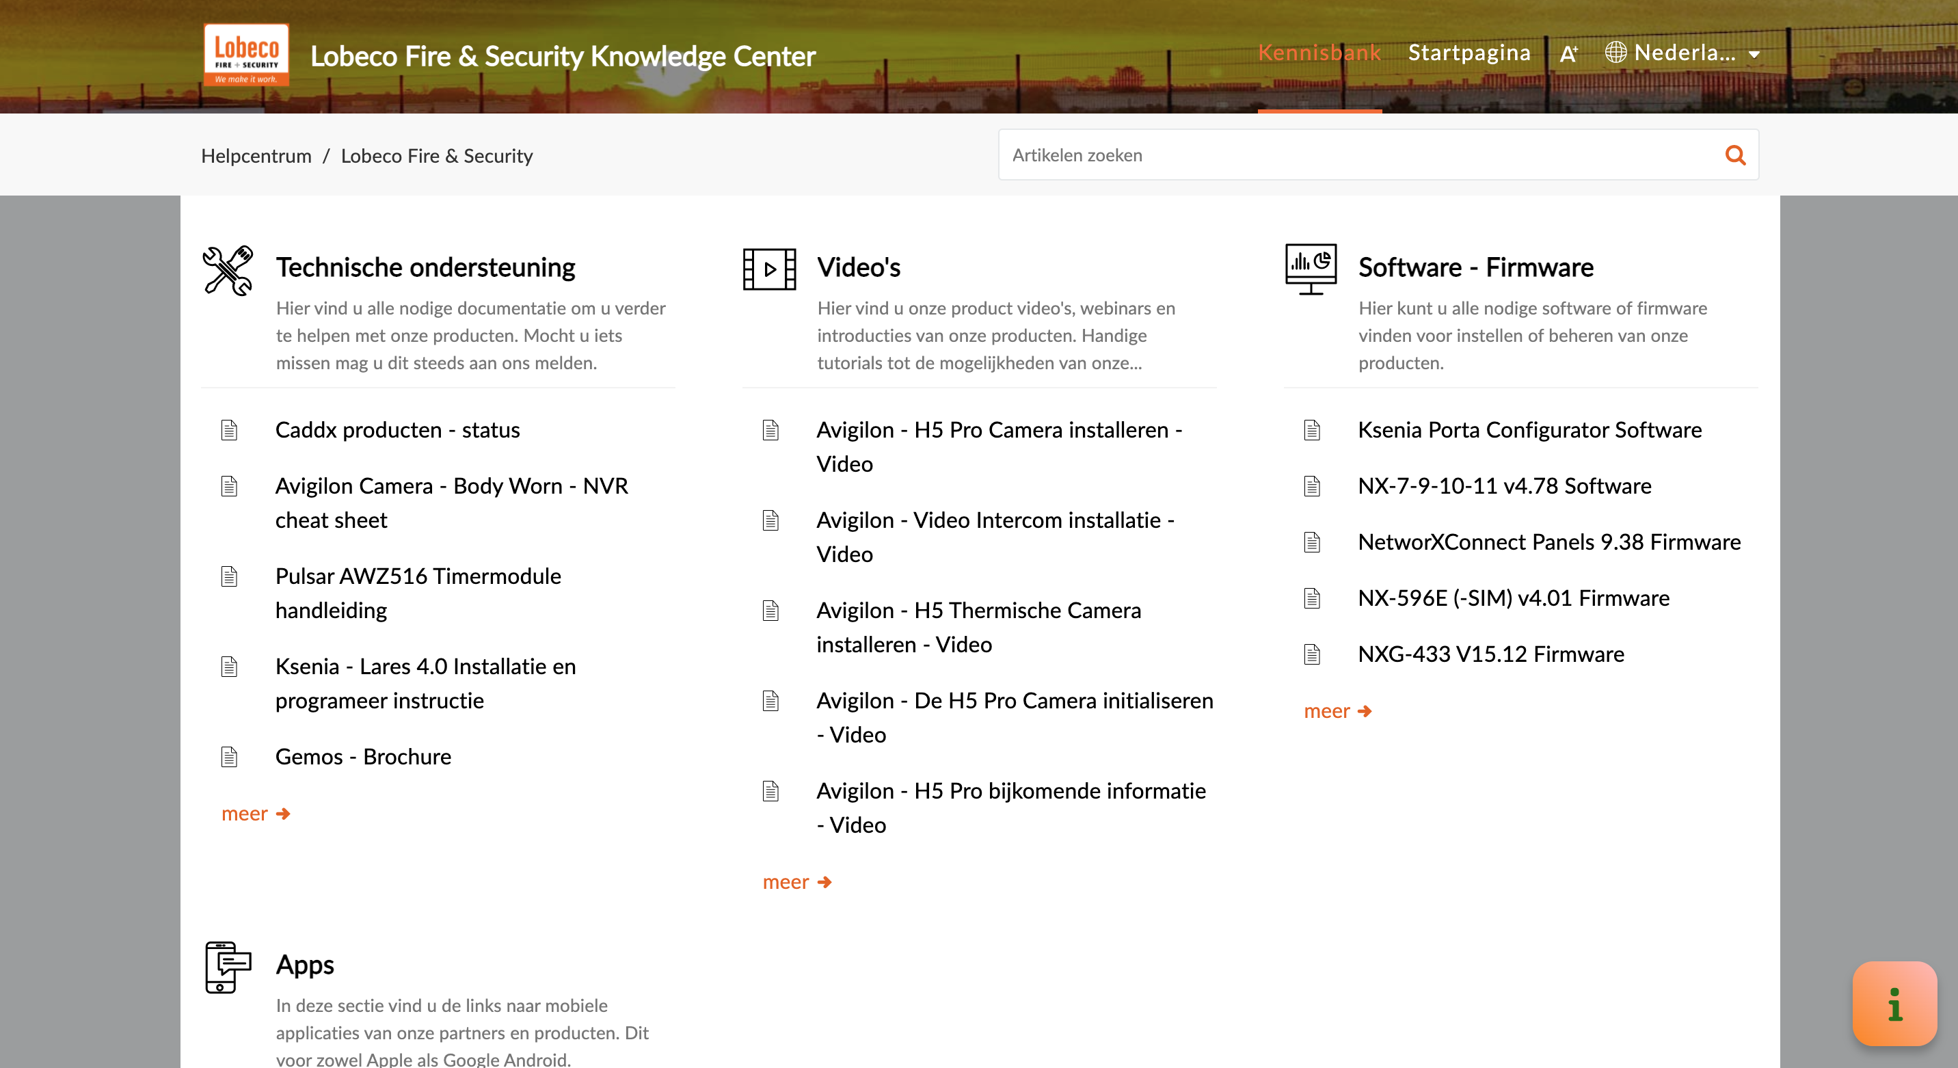
Task: Click the orange search magnifier icon
Action: [1735, 155]
